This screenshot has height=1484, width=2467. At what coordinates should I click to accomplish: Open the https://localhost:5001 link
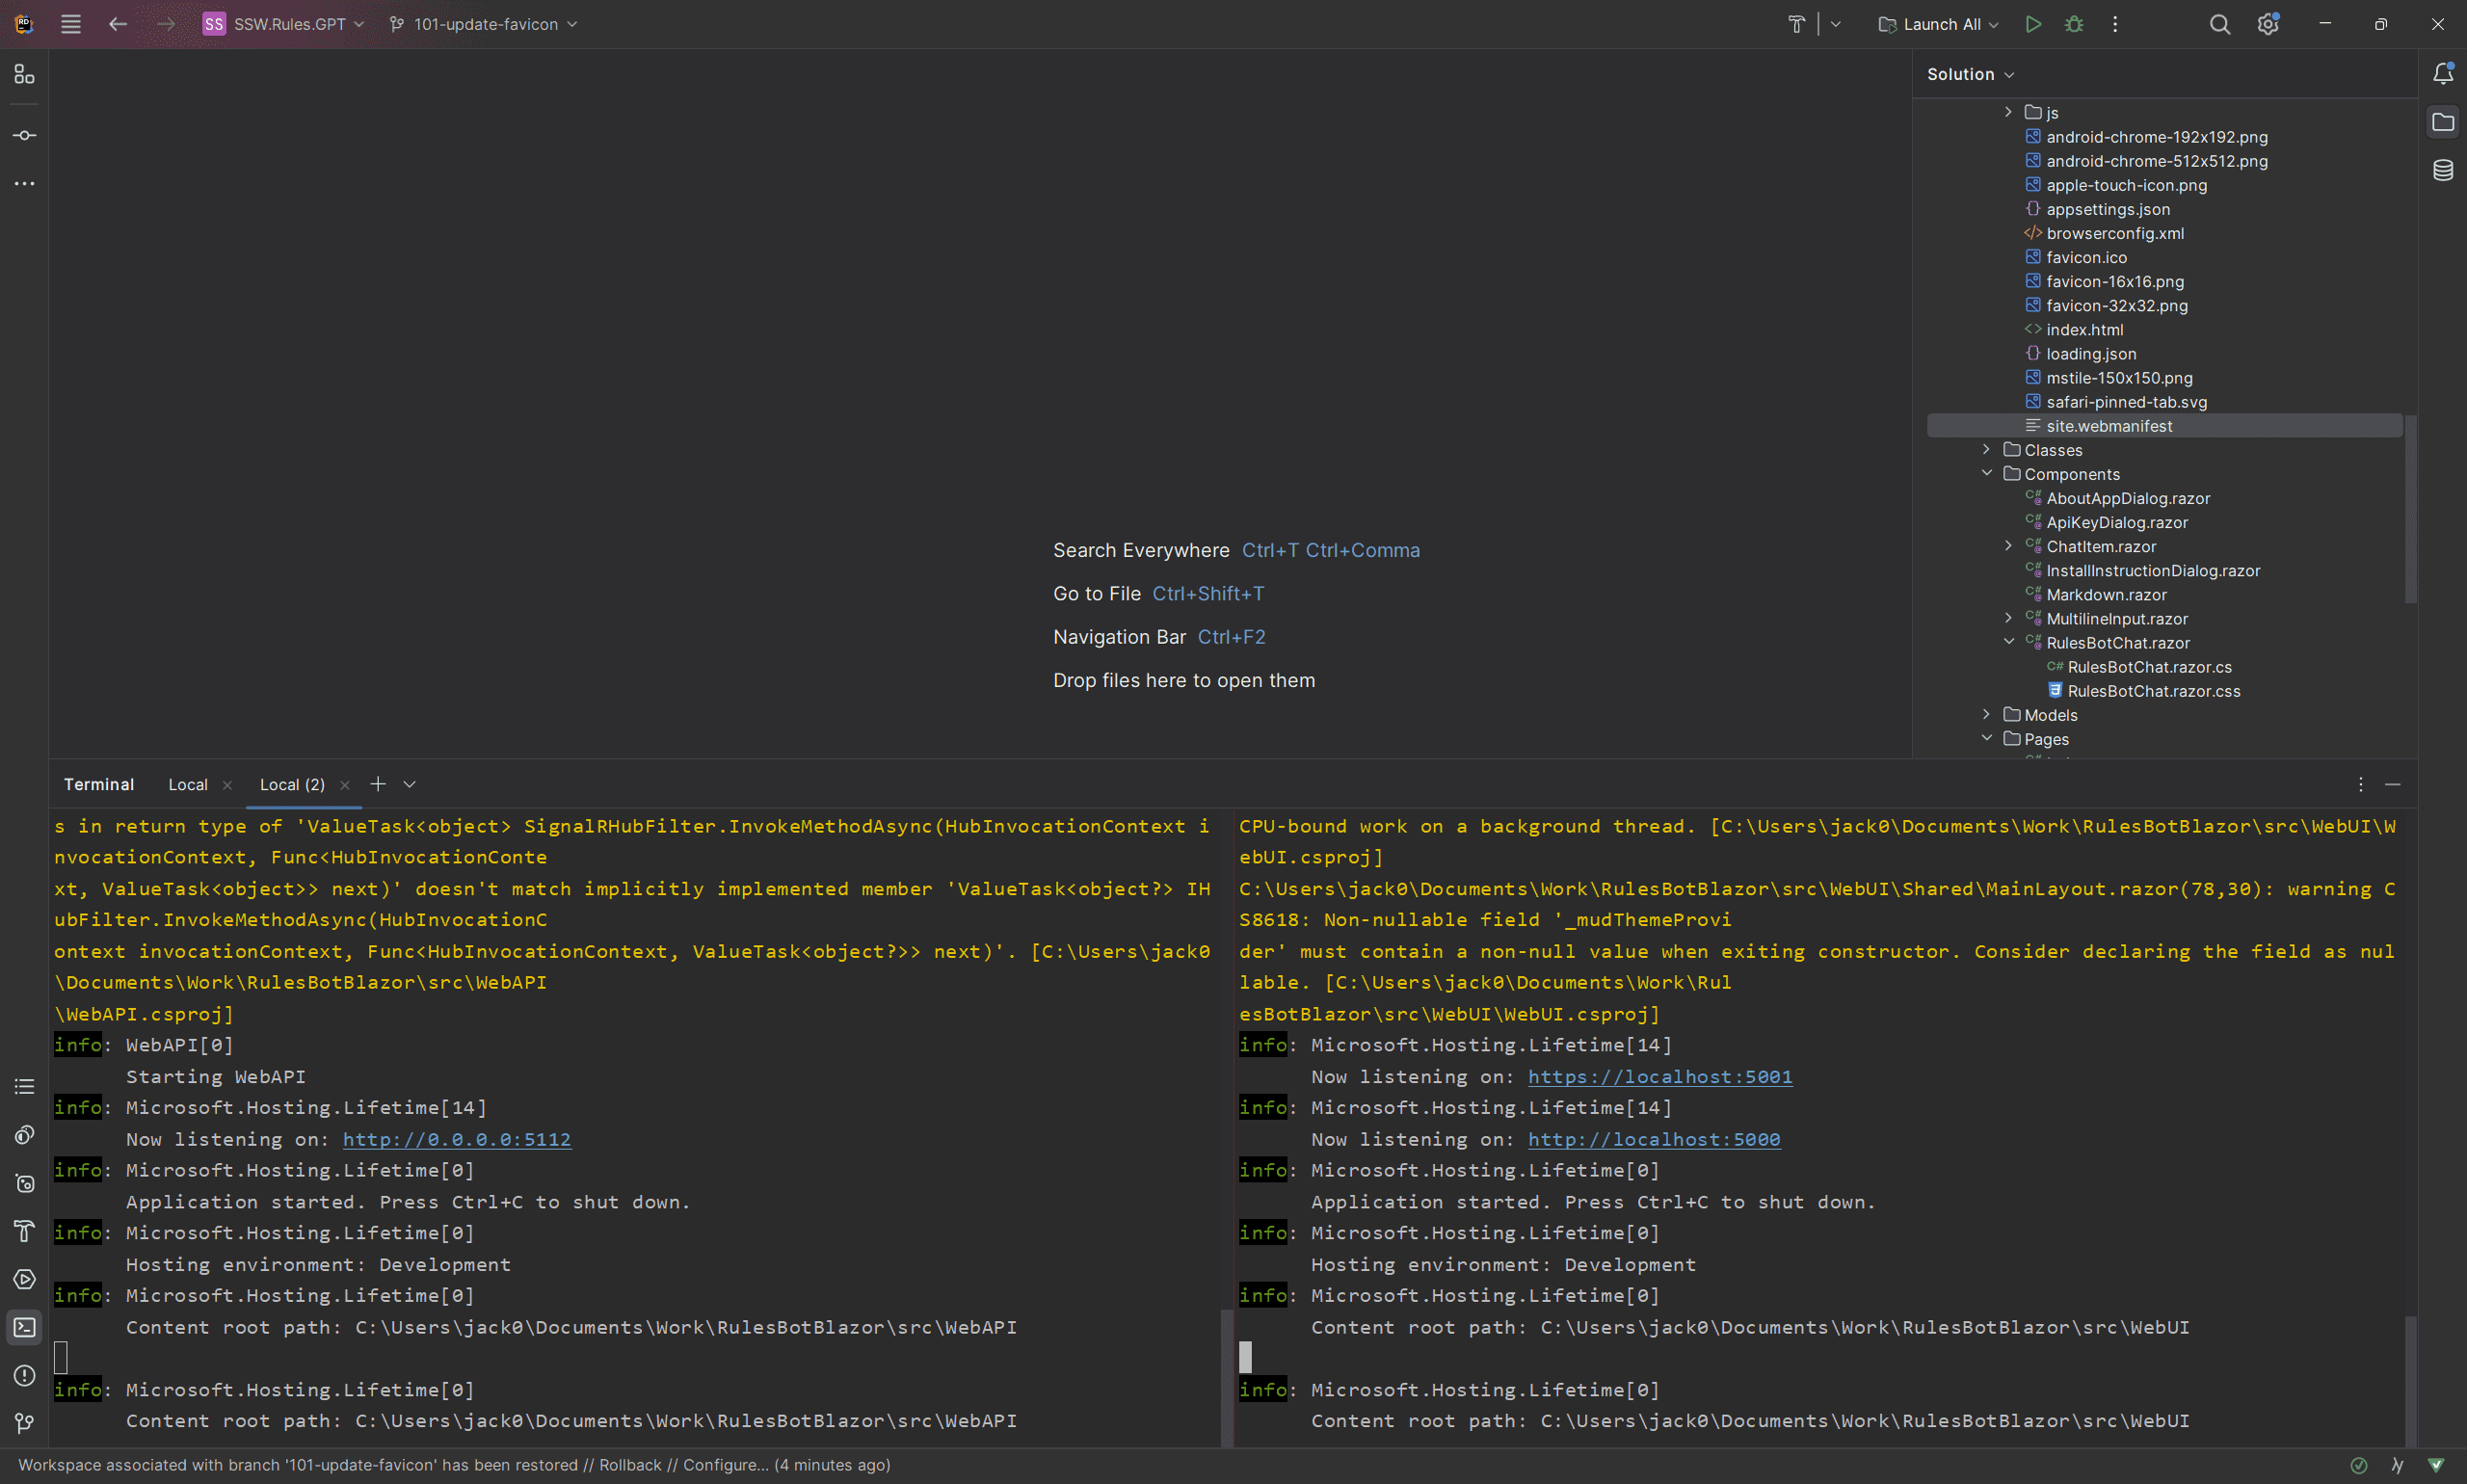[1659, 1077]
